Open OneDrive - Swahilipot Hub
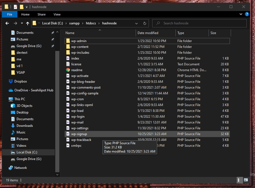The width and height of the screenshot is (255, 188). pyautogui.click(x=34, y=90)
